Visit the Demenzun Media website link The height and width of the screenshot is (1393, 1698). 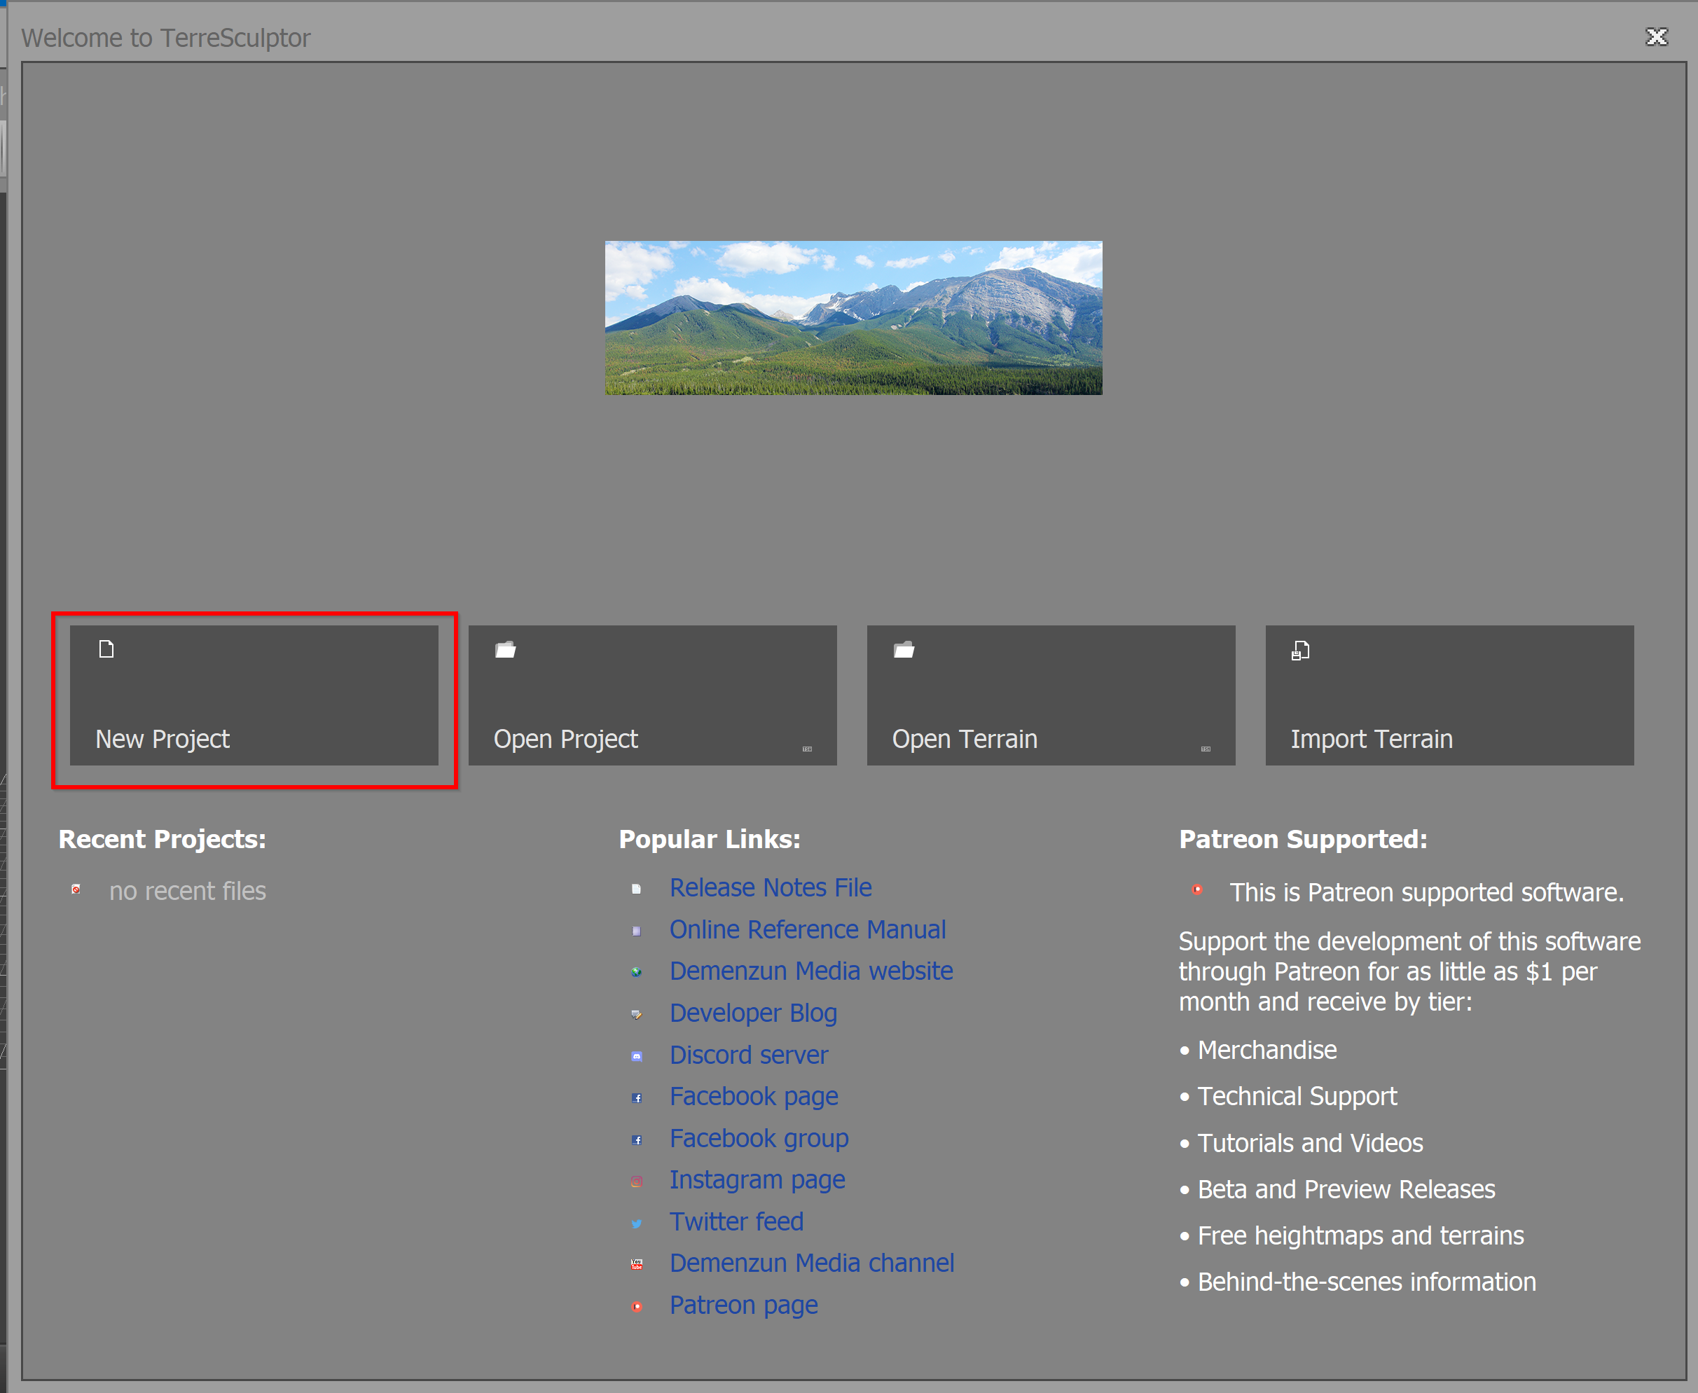811,971
